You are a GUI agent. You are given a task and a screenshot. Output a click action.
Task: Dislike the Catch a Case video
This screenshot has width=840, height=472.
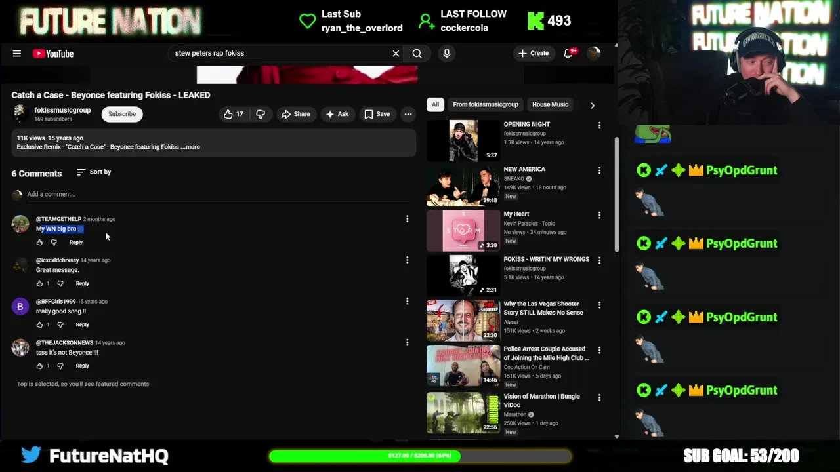click(x=261, y=114)
